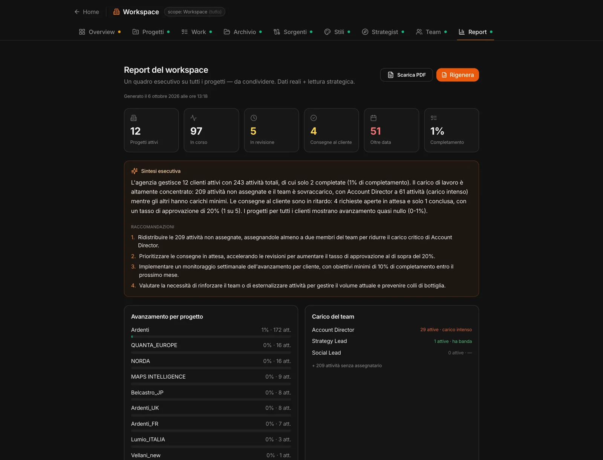This screenshot has width=603, height=460.
Task: Click the calendar icon in Oltre data card
Action: (x=373, y=118)
